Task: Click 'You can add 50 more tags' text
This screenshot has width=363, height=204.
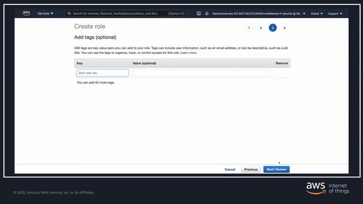Action: [x=96, y=82]
